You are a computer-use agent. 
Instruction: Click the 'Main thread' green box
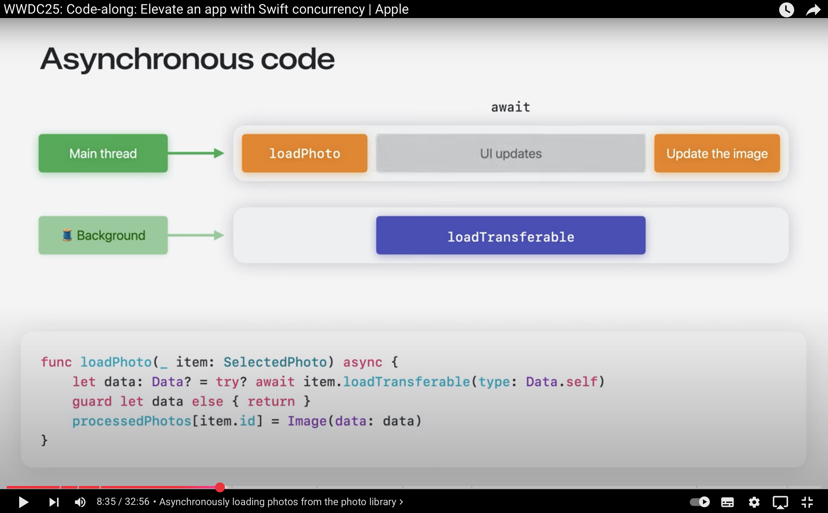pyautogui.click(x=103, y=153)
